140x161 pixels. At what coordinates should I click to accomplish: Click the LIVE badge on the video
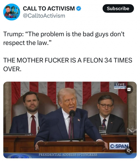pos(120,85)
